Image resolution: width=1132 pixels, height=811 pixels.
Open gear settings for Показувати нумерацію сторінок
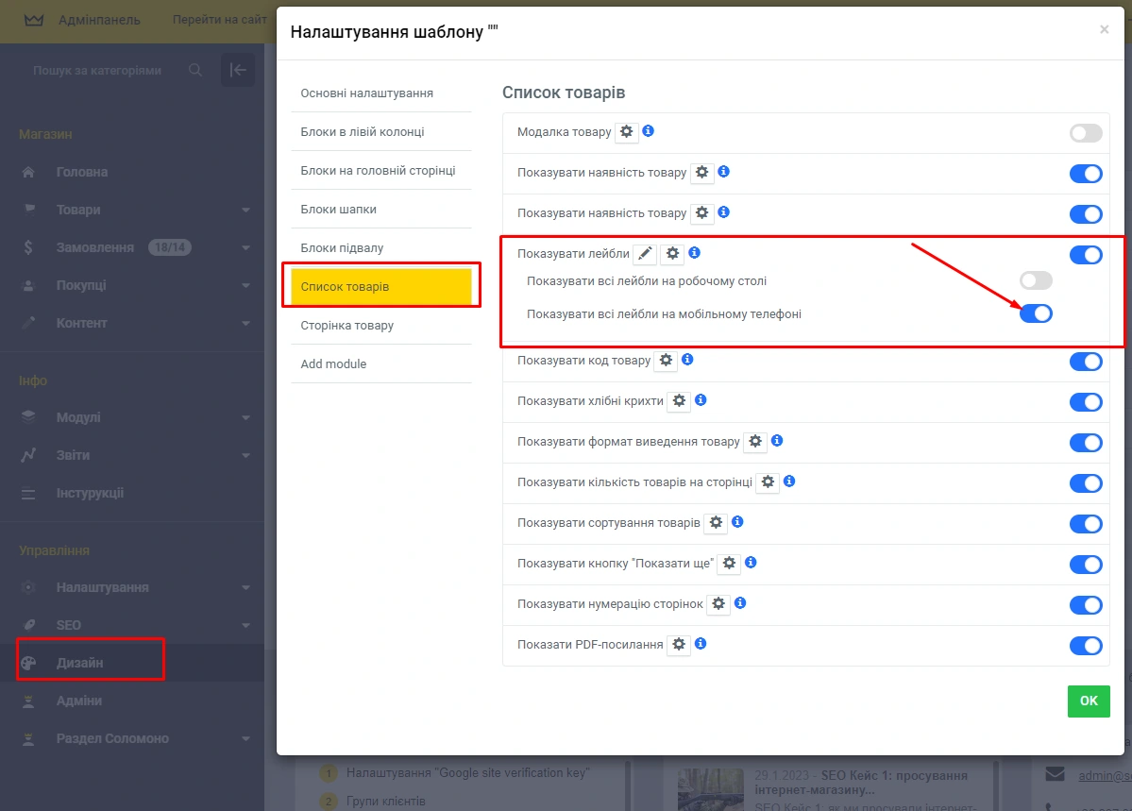[719, 603]
